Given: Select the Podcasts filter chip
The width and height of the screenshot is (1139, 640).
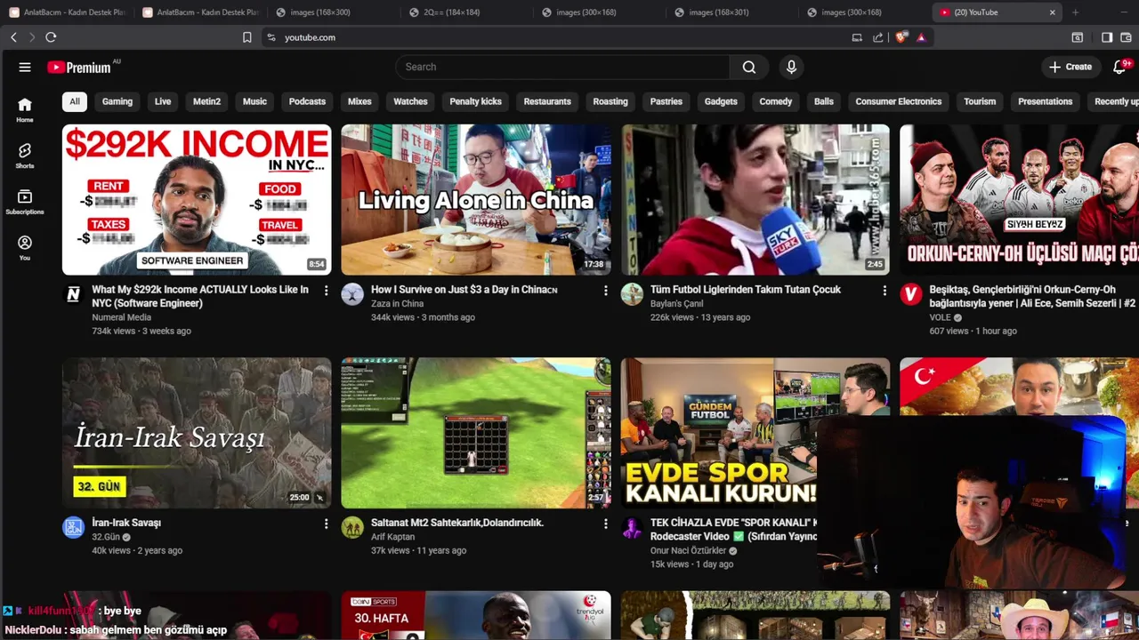Looking at the screenshot, I should tap(307, 101).
